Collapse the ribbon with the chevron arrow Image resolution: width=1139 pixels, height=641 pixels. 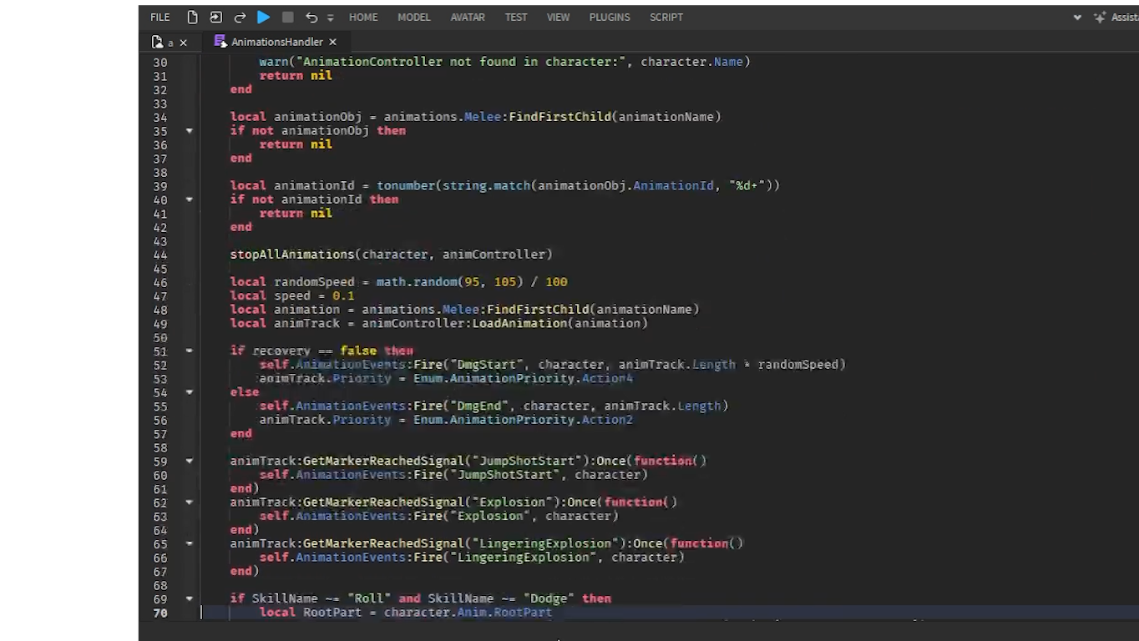1077,17
